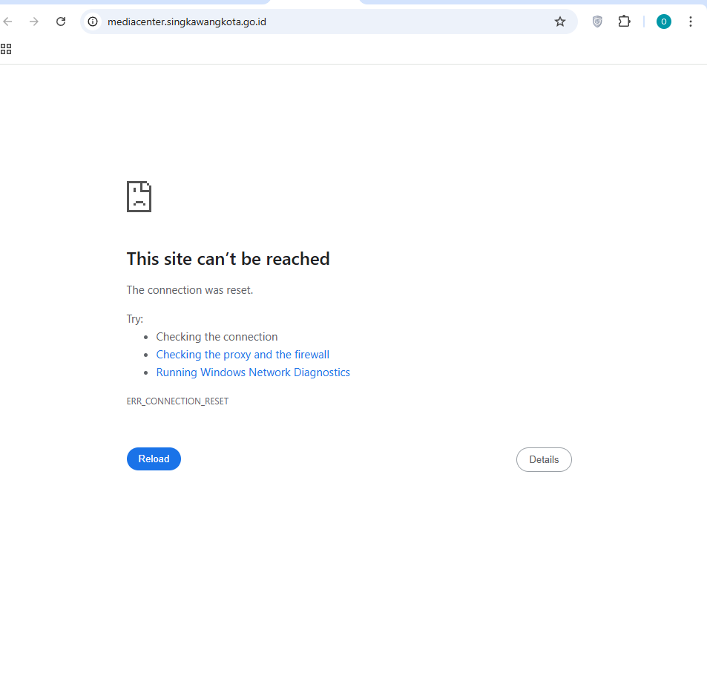Go back to the previous page

tap(7, 22)
